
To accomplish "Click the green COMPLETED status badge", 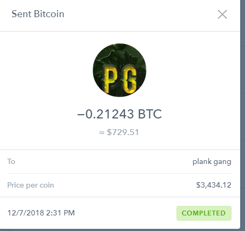I will (204, 213).
